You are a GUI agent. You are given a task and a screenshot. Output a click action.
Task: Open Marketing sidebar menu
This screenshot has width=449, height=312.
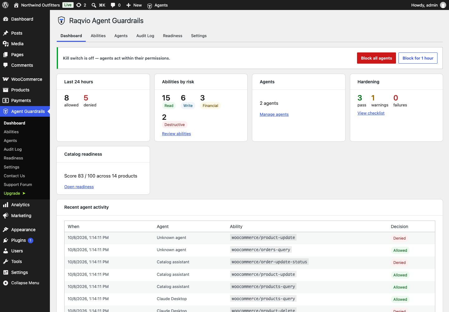[25, 216]
